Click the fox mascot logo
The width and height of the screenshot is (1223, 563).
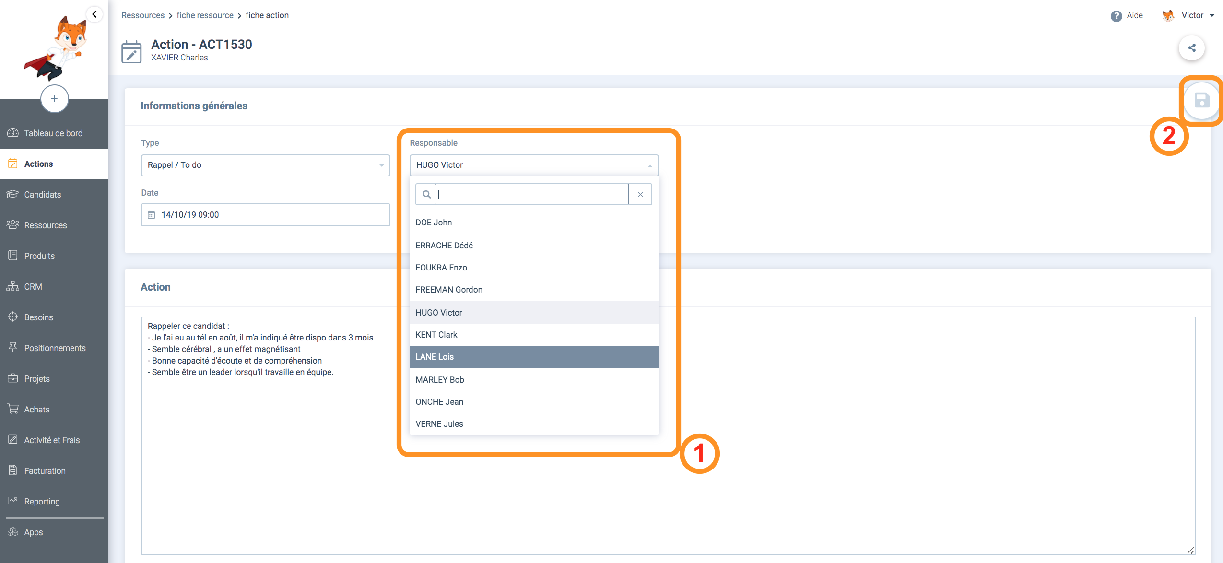click(57, 48)
